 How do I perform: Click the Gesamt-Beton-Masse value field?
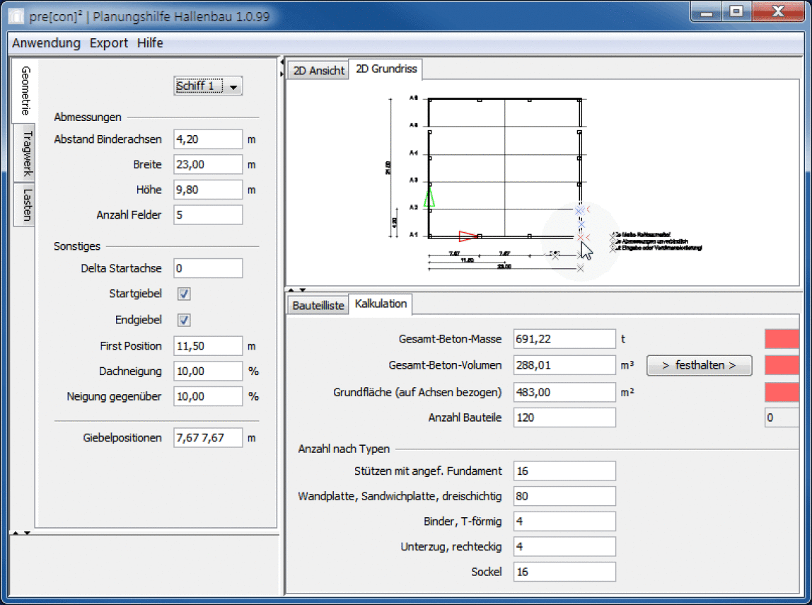click(x=564, y=339)
